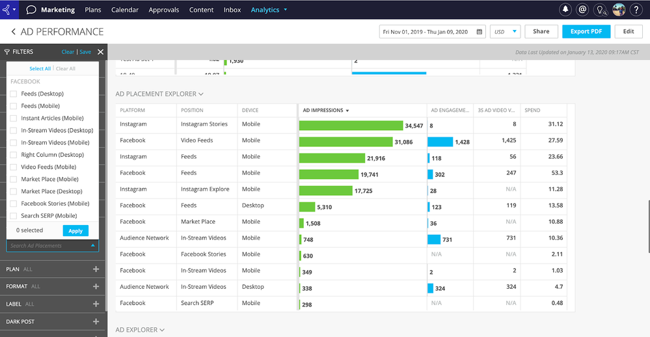Expand the Ad Explorer section
Screen dimensions: 650x337
click(x=162, y=330)
